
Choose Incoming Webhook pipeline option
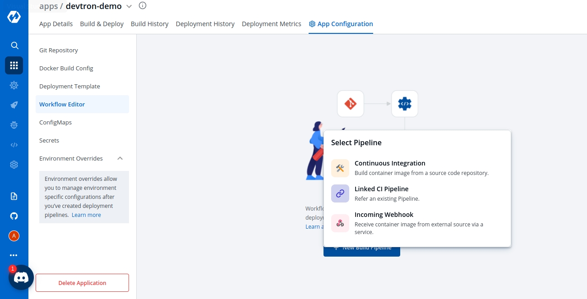pyautogui.click(x=417, y=223)
